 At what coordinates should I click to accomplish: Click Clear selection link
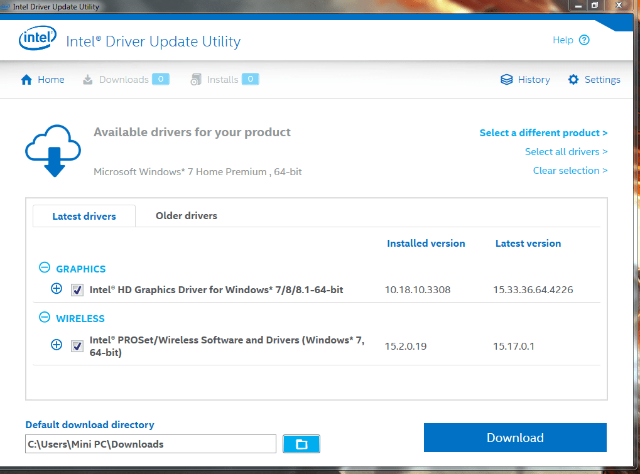click(x=570, y=171)
